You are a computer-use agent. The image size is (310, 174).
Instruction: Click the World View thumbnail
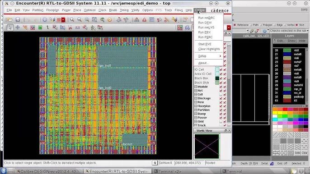point(207,146)
